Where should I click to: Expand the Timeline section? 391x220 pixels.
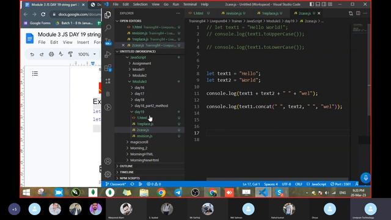(126, 172)
